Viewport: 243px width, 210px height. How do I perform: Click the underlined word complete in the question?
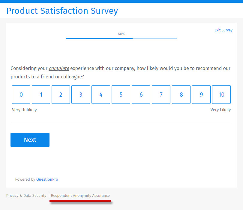[x=59, y=68]
